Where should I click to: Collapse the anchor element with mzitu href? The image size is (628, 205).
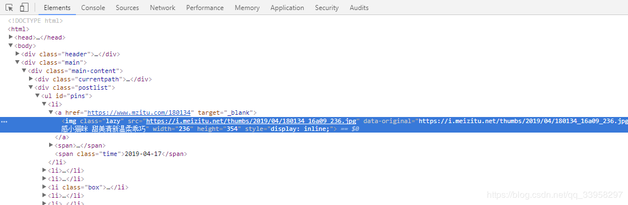(x=51, y=113)
